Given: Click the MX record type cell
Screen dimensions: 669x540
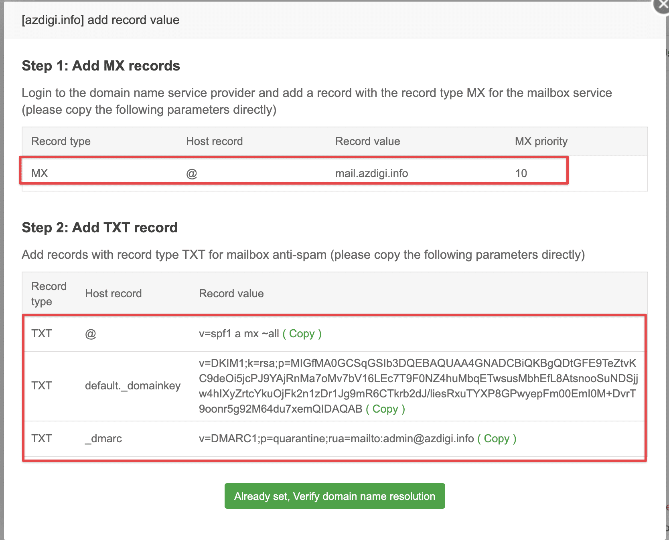Looking at the screenshot, I should tap(40, 173).
